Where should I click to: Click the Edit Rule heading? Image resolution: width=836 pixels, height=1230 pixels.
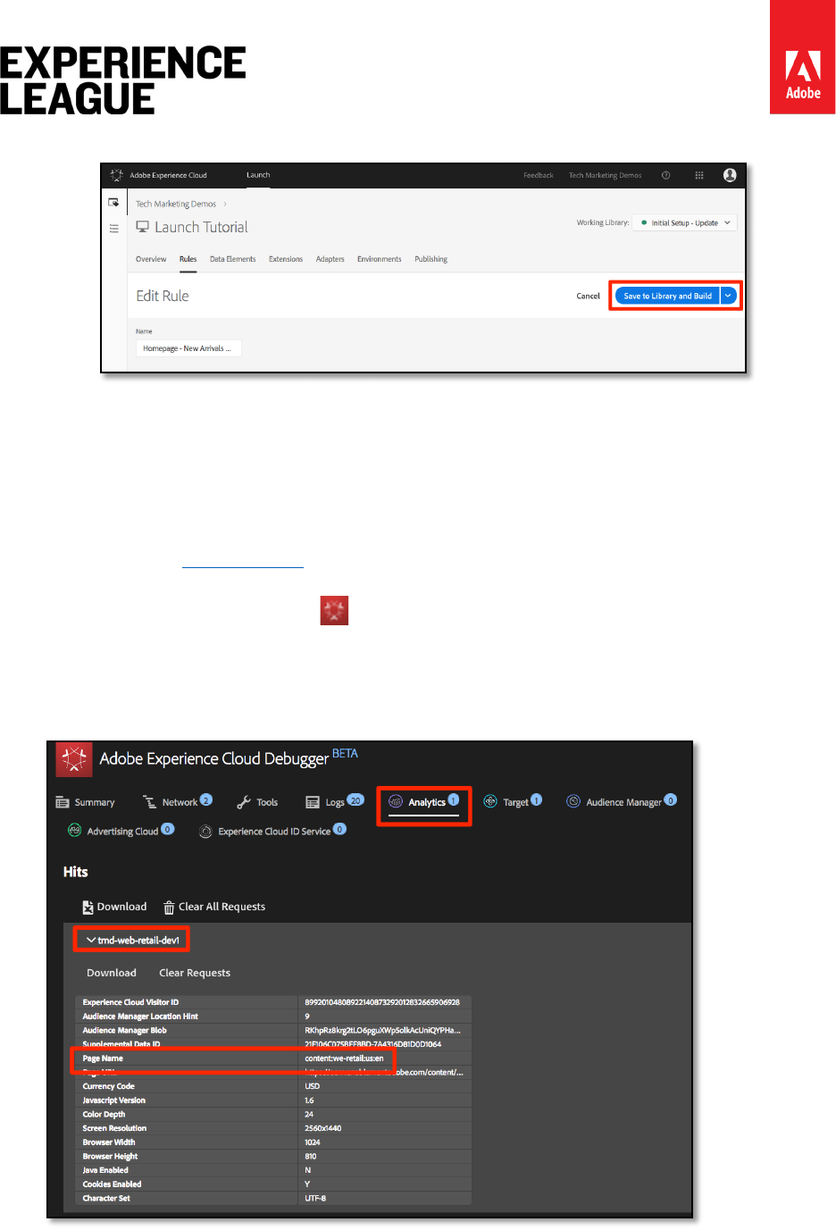click(x=163, y=296)
